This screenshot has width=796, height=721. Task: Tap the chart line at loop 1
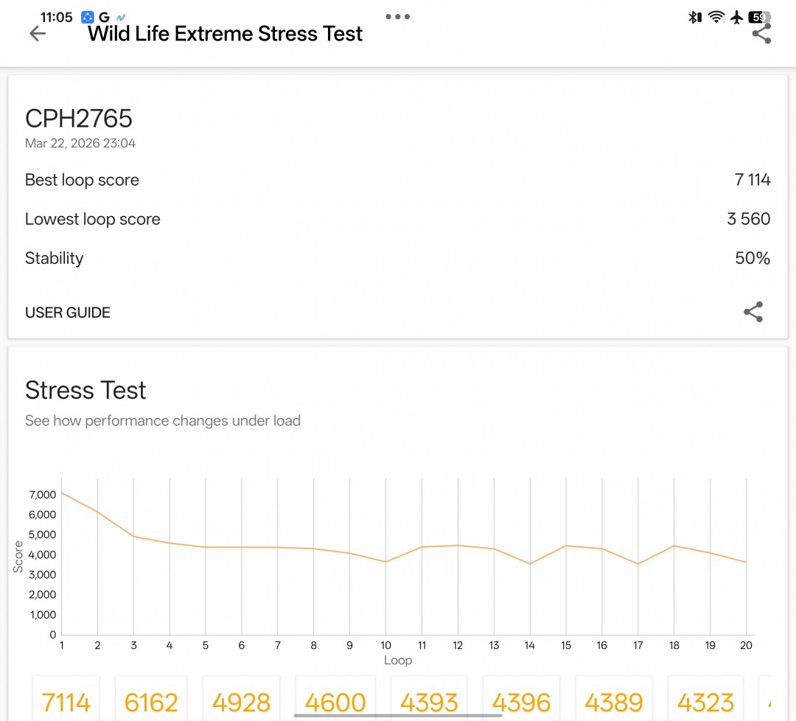(62, 492)
